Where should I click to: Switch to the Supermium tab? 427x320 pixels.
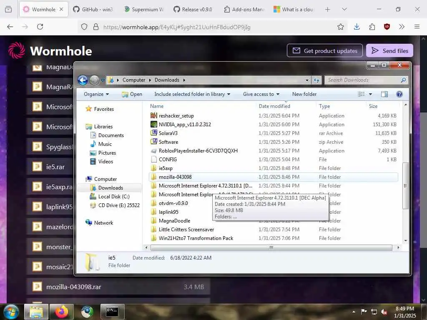click(x=144, y=9)
